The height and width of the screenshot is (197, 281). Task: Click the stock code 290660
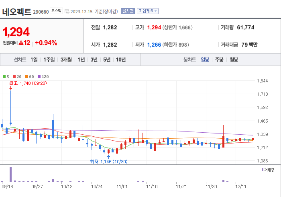pyautogui.click(x=41, y=12)
